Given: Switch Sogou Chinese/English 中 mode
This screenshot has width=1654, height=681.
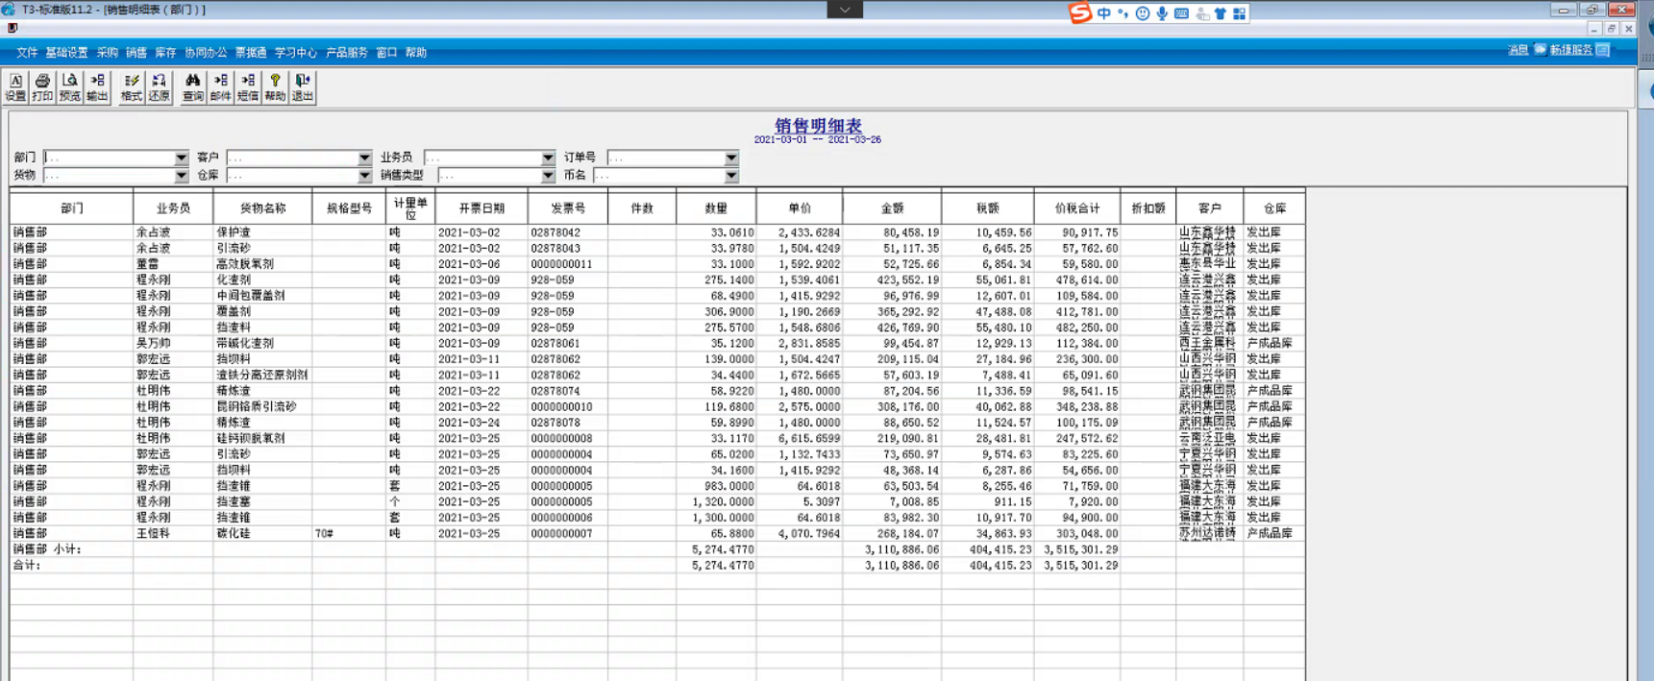Looking at the screenshot, I should (x=1103, y=13).
